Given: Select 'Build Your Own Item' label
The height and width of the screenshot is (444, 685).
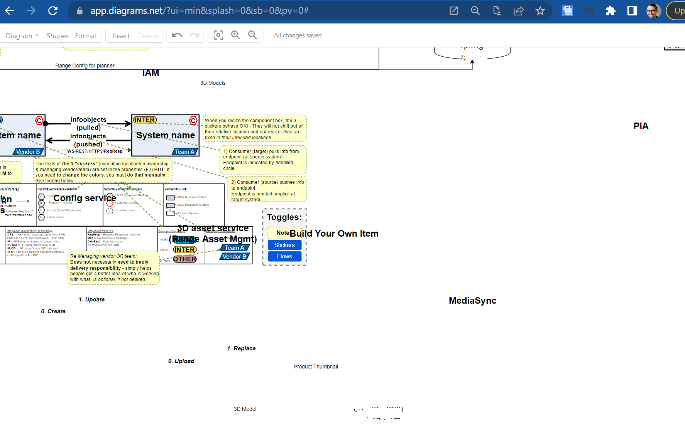Looking at the screenshot, I should (334, 234).
